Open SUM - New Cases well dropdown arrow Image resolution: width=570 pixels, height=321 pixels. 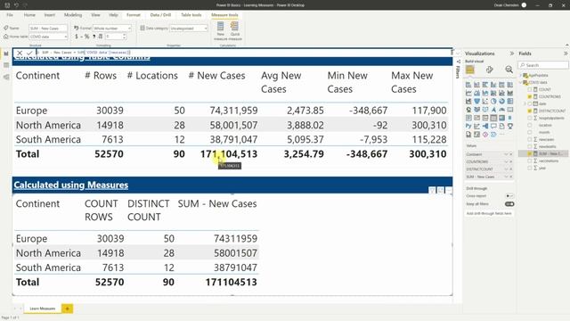click(506, 177)
